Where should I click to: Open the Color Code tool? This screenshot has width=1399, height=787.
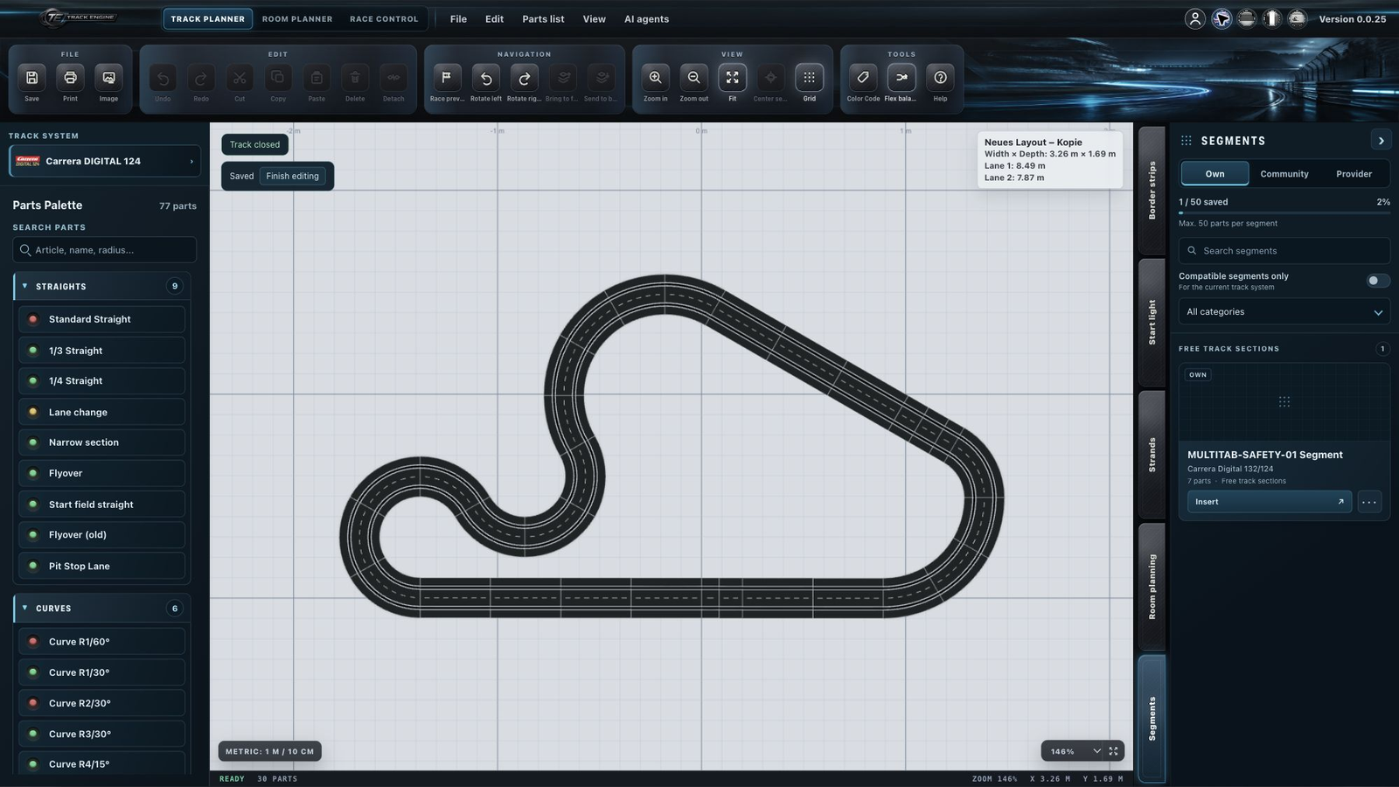tap(863, 78)
